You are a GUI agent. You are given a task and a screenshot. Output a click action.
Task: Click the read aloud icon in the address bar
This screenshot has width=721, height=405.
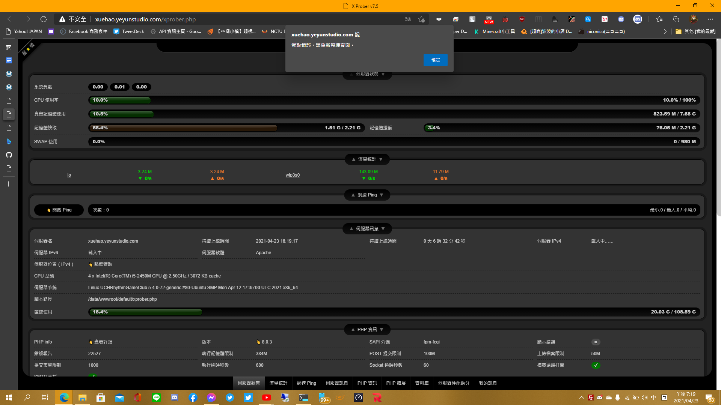point(407,19)
